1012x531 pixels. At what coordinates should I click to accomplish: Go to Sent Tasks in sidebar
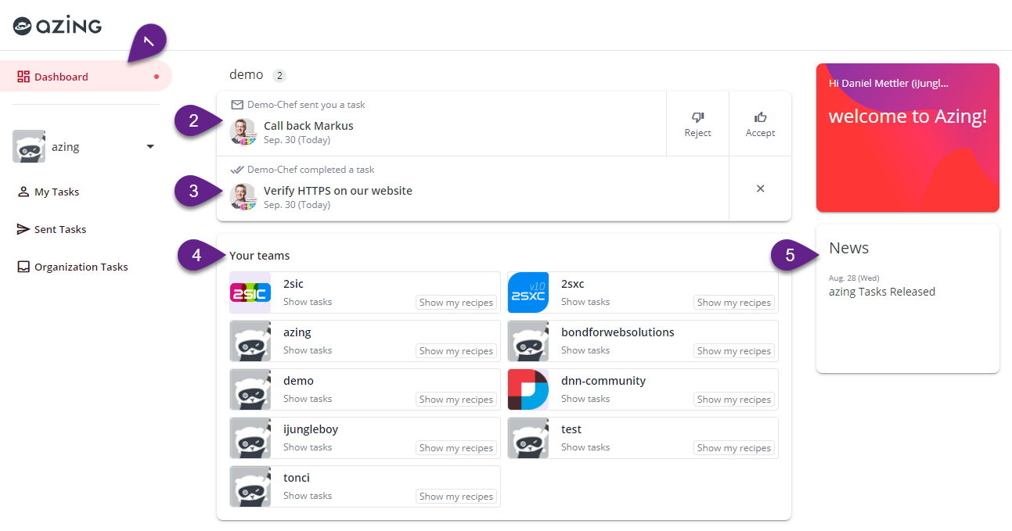pos(59,229)
